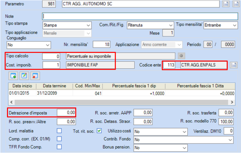Open the Contrib. Fondo dropdown
The width and height of the screenshot is (241, 153).
click(183, 140)
